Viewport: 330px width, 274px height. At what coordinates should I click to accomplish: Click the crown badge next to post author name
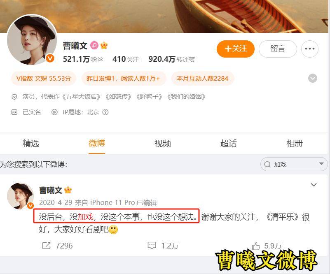(x=68, y=190)
